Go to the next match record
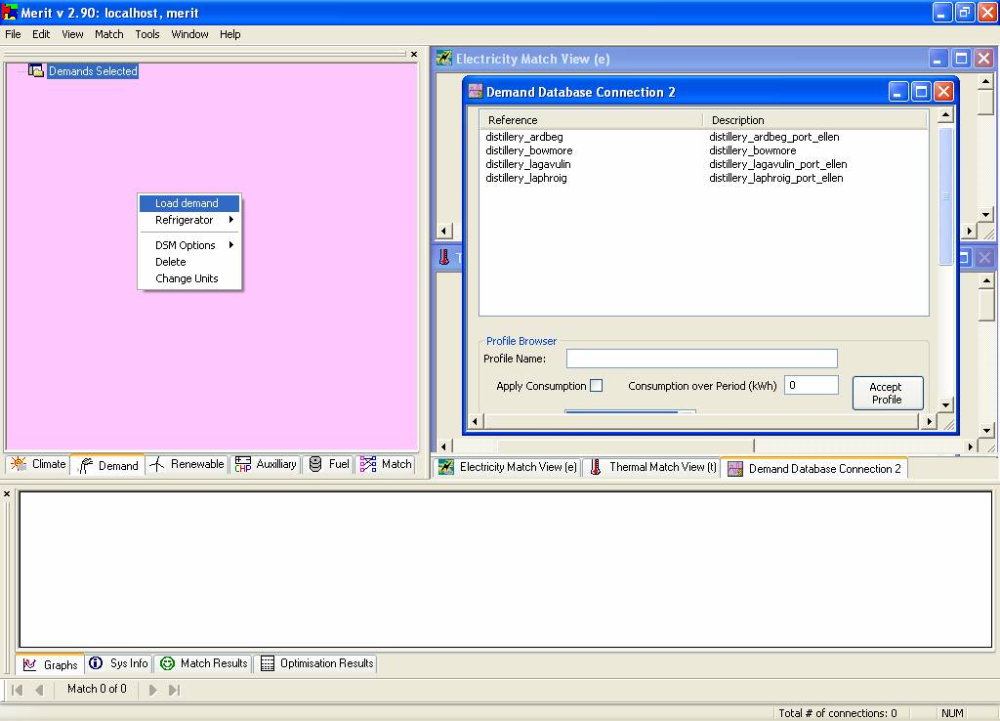This screenshot has width=1000, height=721. 153,690
